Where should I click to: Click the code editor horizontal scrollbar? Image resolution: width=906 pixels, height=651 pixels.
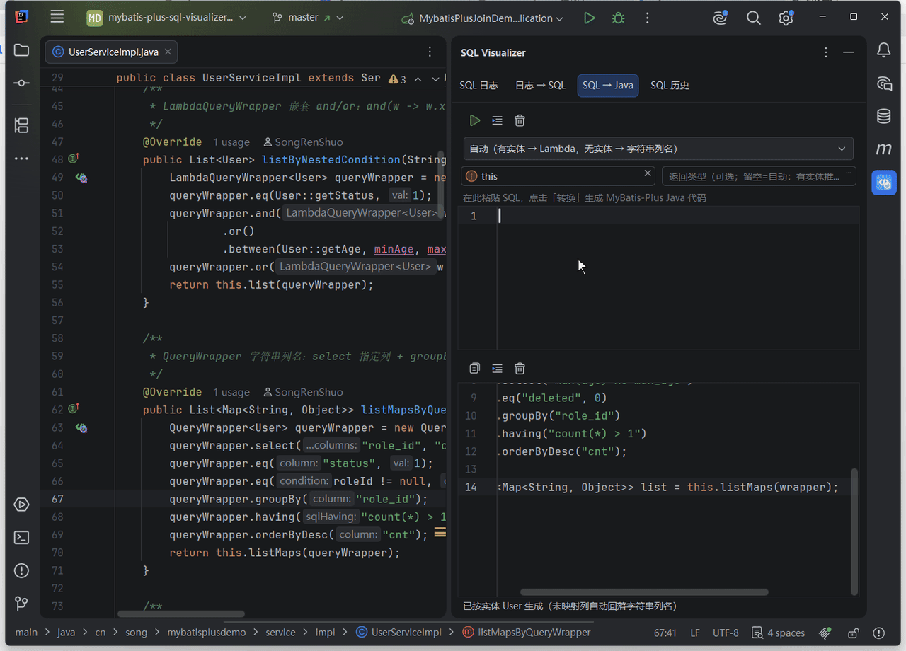[181, 614]
